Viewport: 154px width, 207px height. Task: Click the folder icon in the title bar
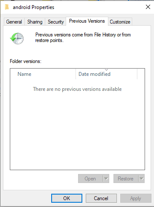(7, 7)
